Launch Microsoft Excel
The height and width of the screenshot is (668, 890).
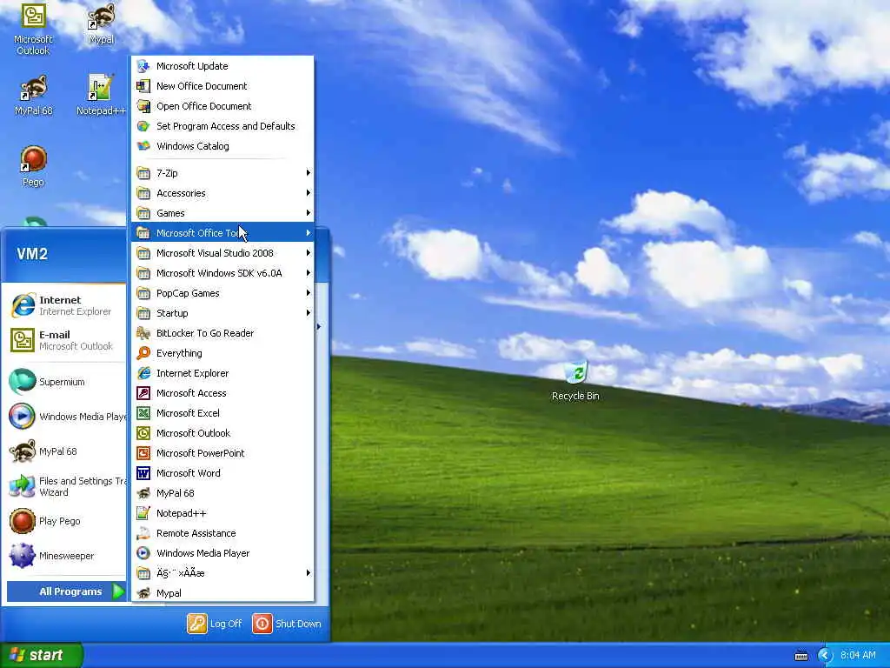pos(222,413)
